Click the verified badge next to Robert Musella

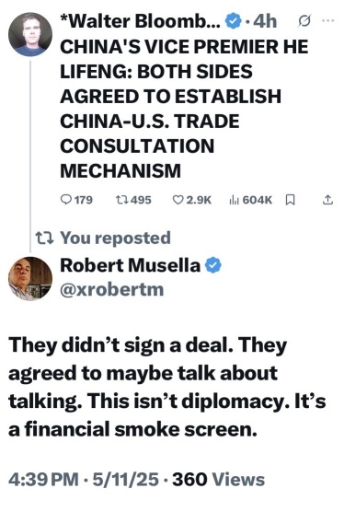click(212, 265)
